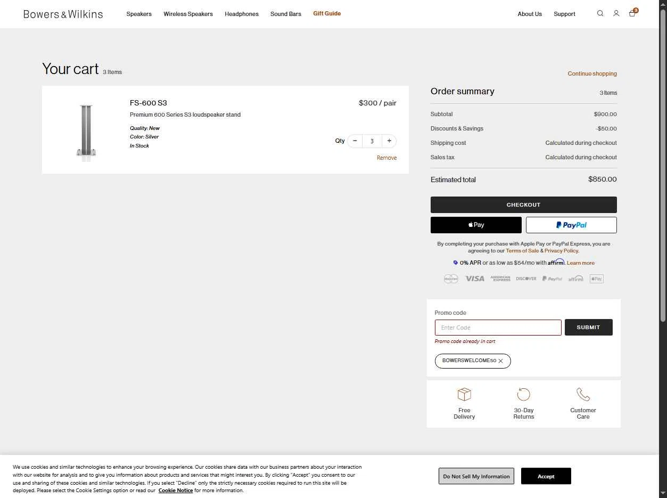Click the quantity value field
The image size is (667, 498).
pos(372,141)
